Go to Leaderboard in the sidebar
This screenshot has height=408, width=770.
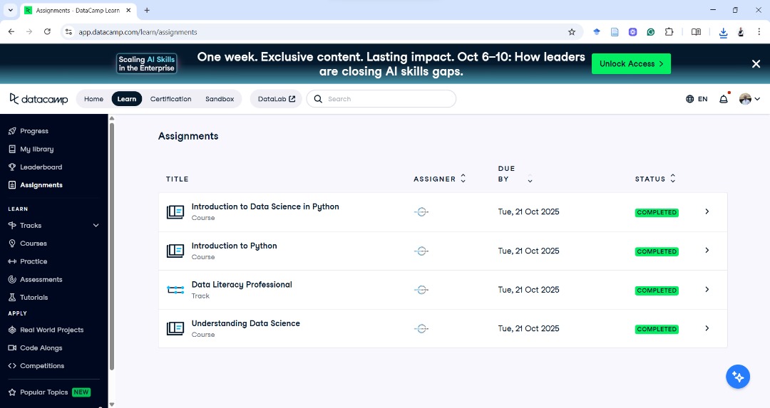point(41,167)
